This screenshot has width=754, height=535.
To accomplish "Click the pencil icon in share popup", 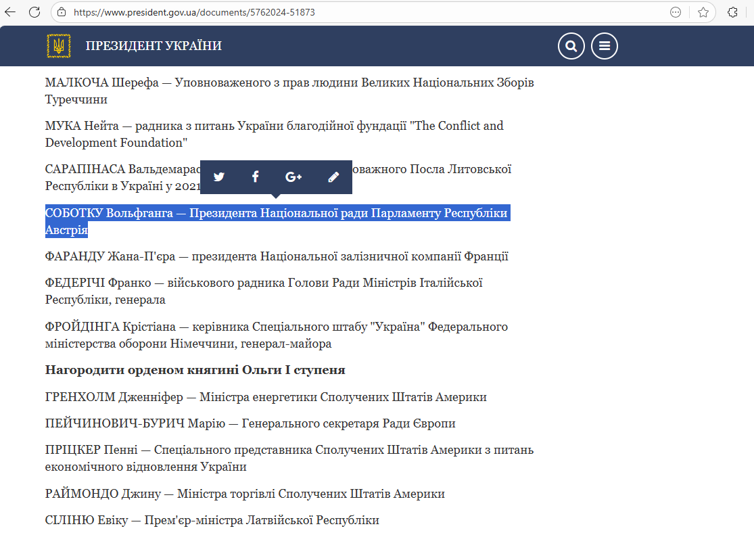I will tap(333, 177).
